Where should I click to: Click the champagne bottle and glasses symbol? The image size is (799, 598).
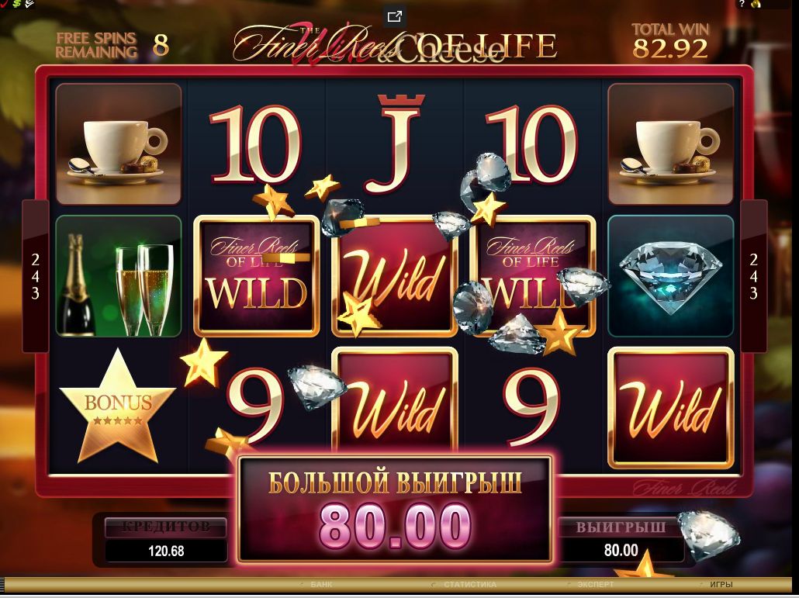pyautogui.click(x=118, y=276)
